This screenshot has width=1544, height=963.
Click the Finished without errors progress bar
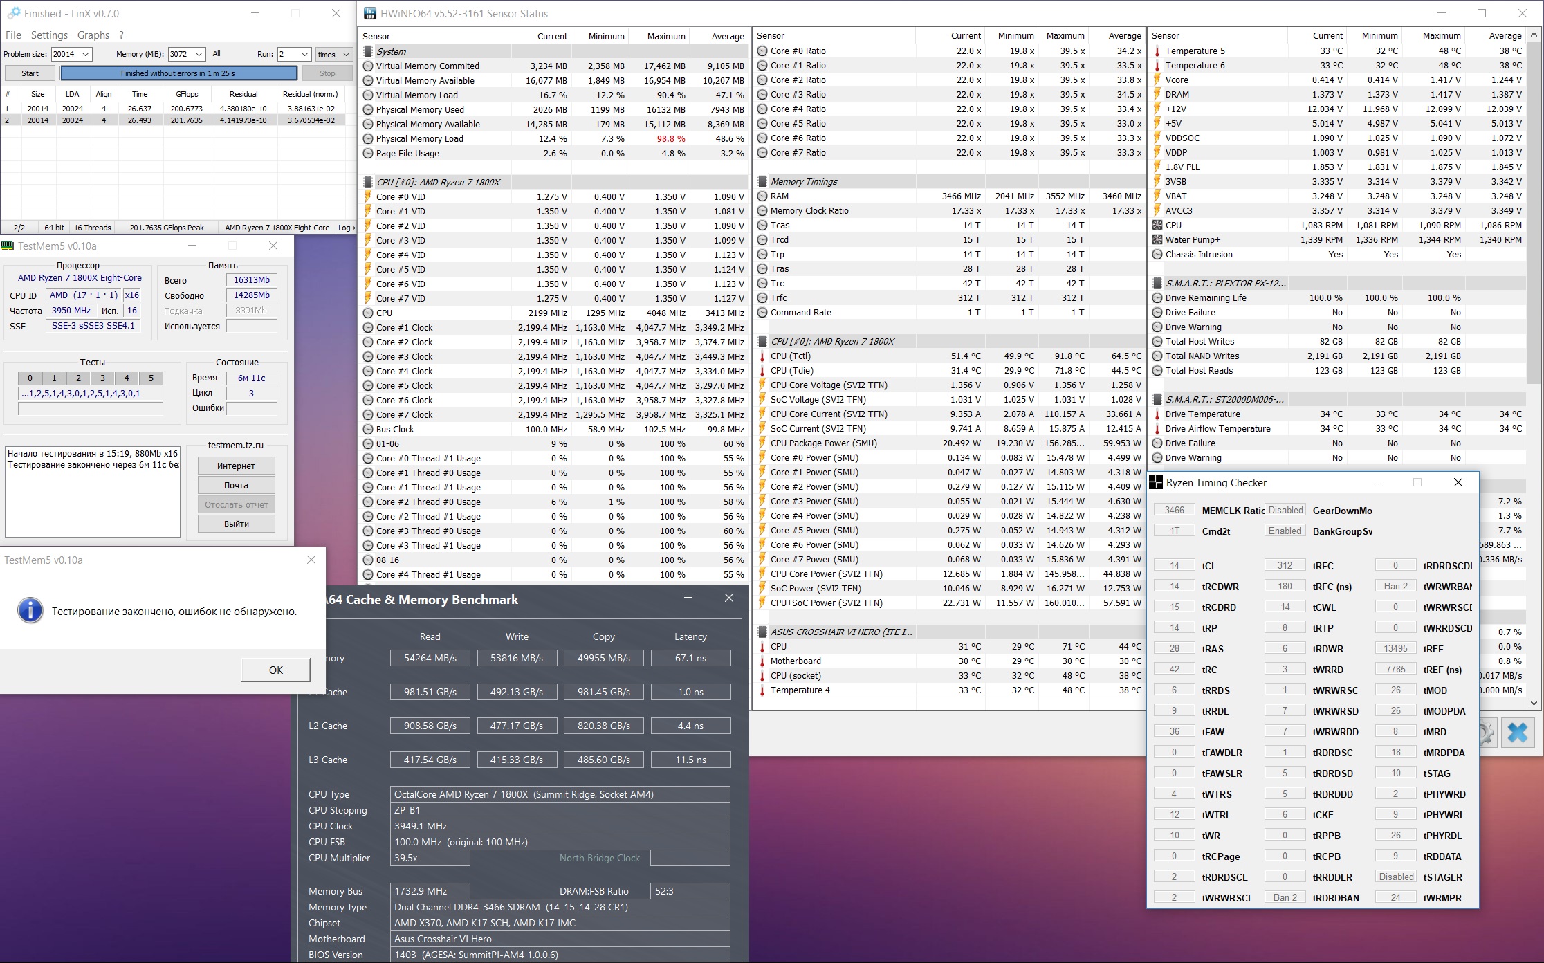(x=178, y=73)
